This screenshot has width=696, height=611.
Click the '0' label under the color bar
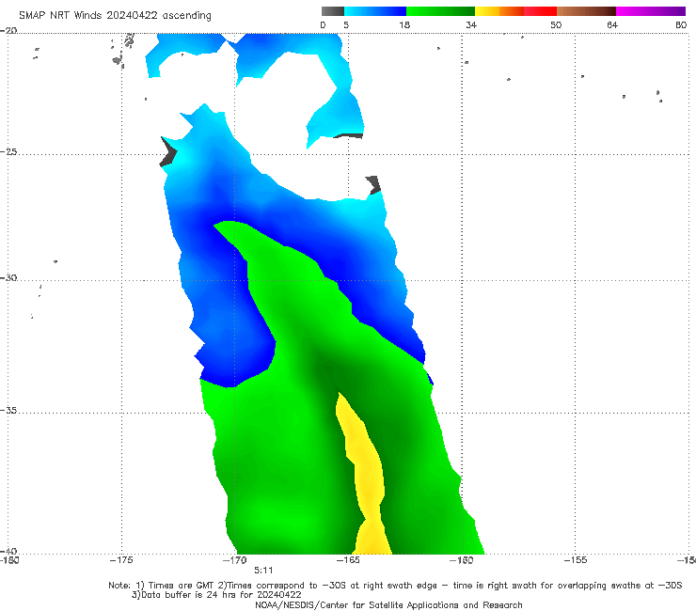point(323,25)
